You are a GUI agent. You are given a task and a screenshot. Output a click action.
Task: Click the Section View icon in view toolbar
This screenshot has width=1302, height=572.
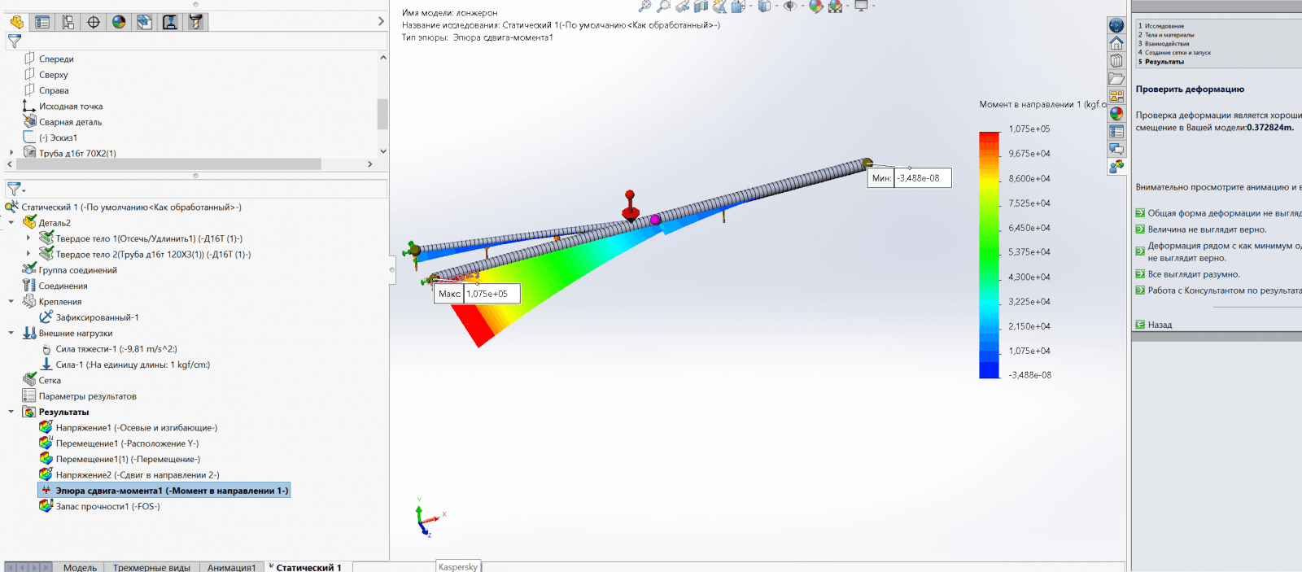point(700,7)
